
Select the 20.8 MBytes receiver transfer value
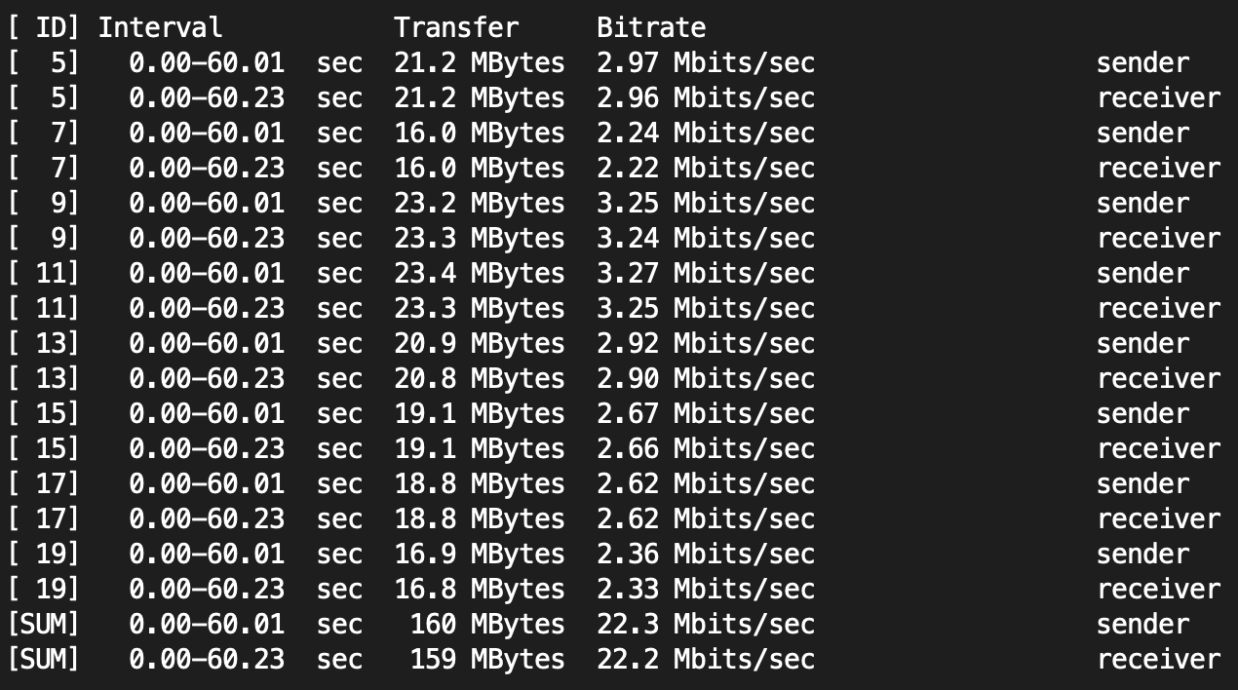click(x=480, y=379)
